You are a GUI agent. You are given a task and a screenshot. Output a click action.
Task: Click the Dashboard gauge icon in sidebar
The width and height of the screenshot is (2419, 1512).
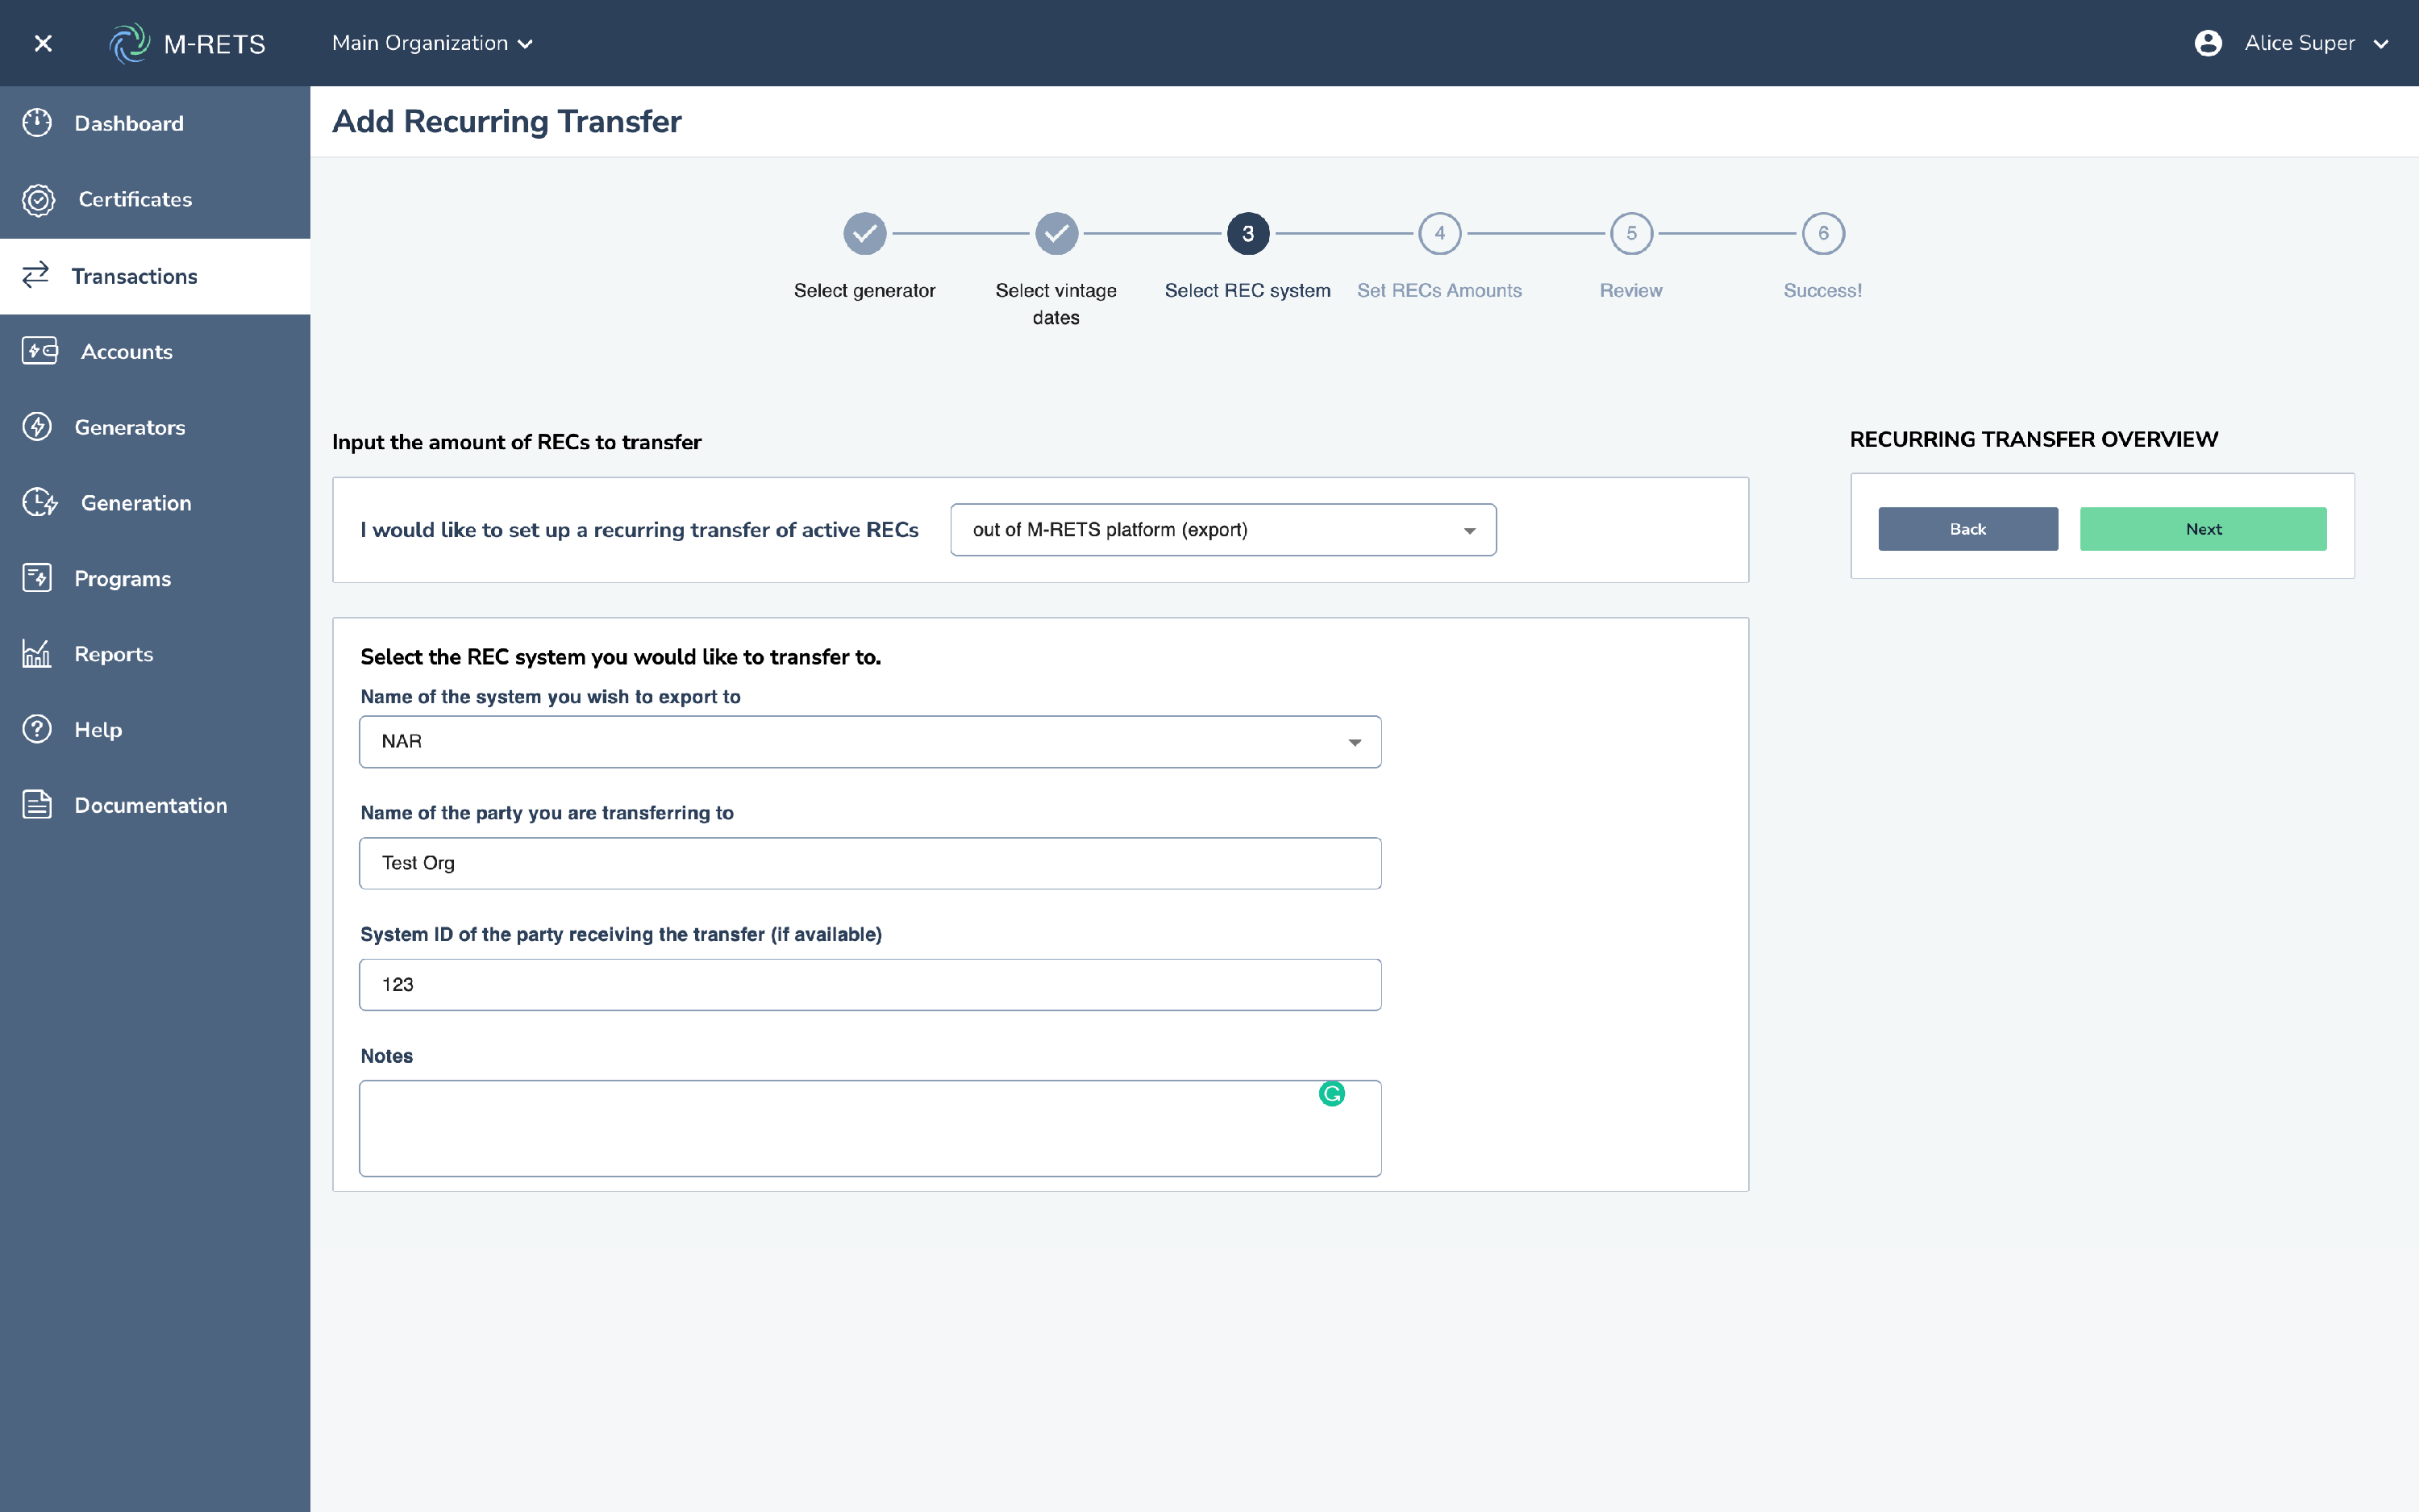coord(37,123)
